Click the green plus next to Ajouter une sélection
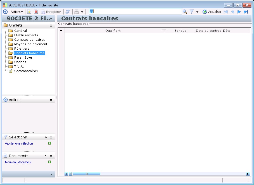The width and height of the screenshot is (254, 185). click(x=49, y=143)
